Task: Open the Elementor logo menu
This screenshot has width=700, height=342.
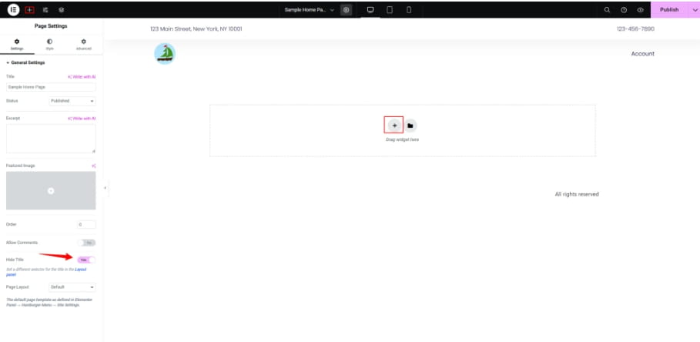Action: (13, 10)
